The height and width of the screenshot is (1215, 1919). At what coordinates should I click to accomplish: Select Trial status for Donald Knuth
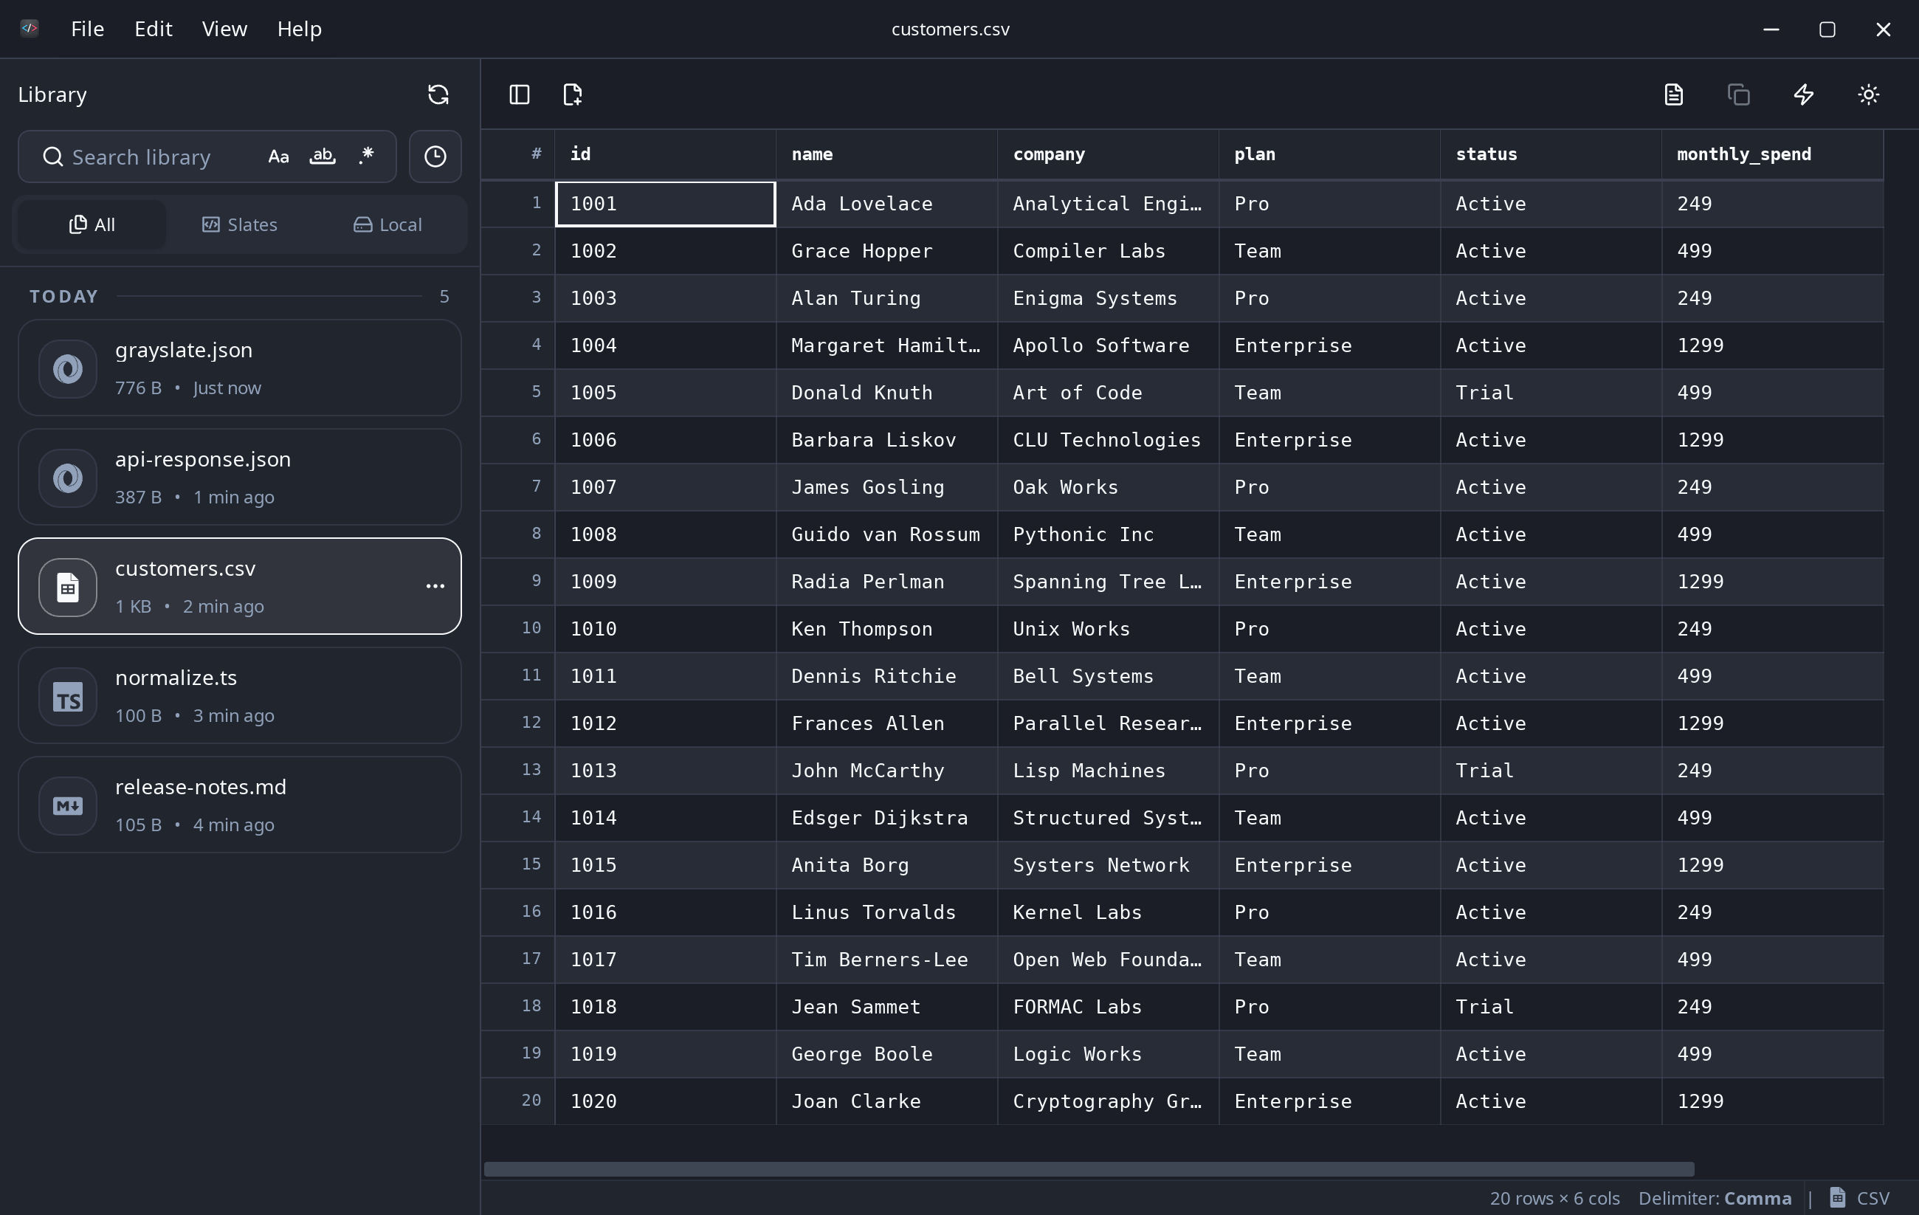1551,393
